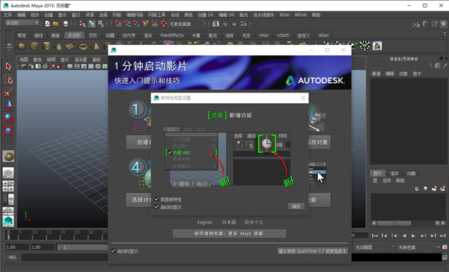Image resolution: width=449 pixels, height=272 pixels.
Task: Create a polygon sphere from the shelf
Action: pos(22,46)
